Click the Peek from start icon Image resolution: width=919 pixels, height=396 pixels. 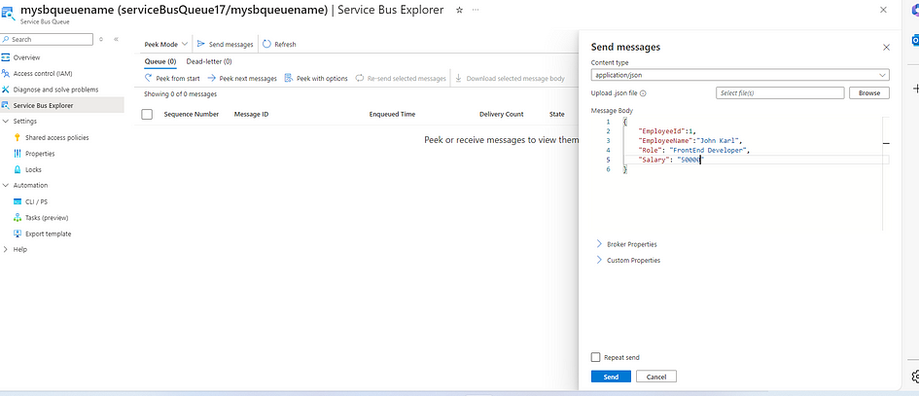point(149,78)
